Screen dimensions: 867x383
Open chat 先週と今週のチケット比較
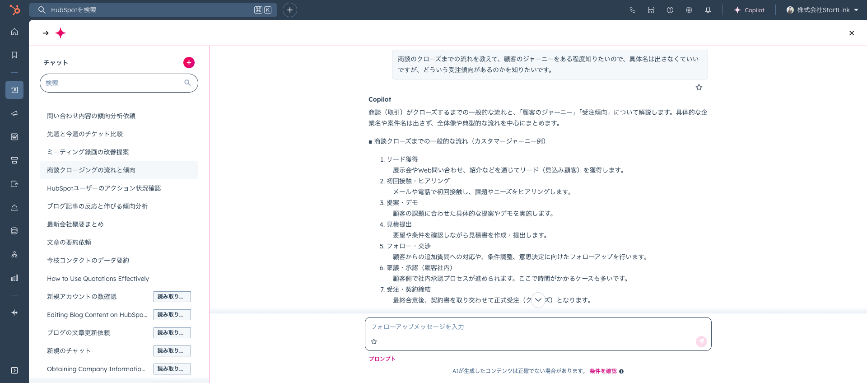[119, 134]
